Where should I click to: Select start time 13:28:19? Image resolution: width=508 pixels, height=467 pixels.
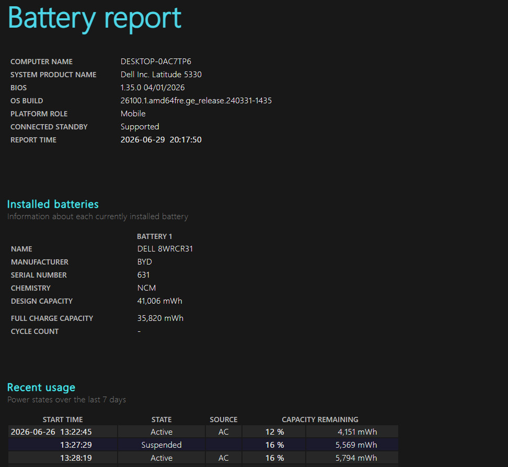point(76,458)
